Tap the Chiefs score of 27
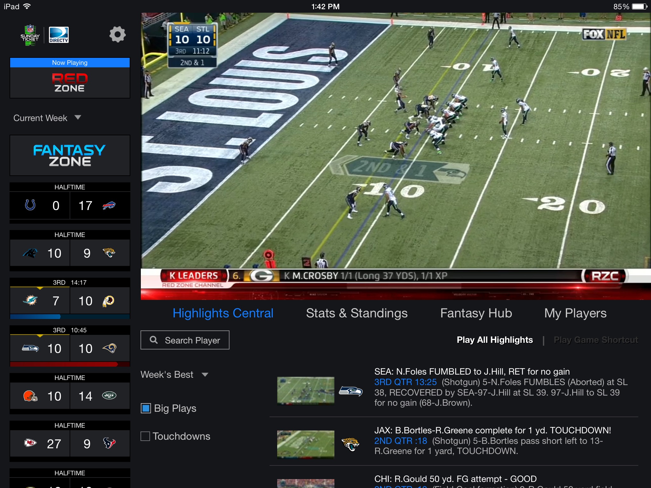The height and width of the screenshot is (488, 651). click(54, 444)
